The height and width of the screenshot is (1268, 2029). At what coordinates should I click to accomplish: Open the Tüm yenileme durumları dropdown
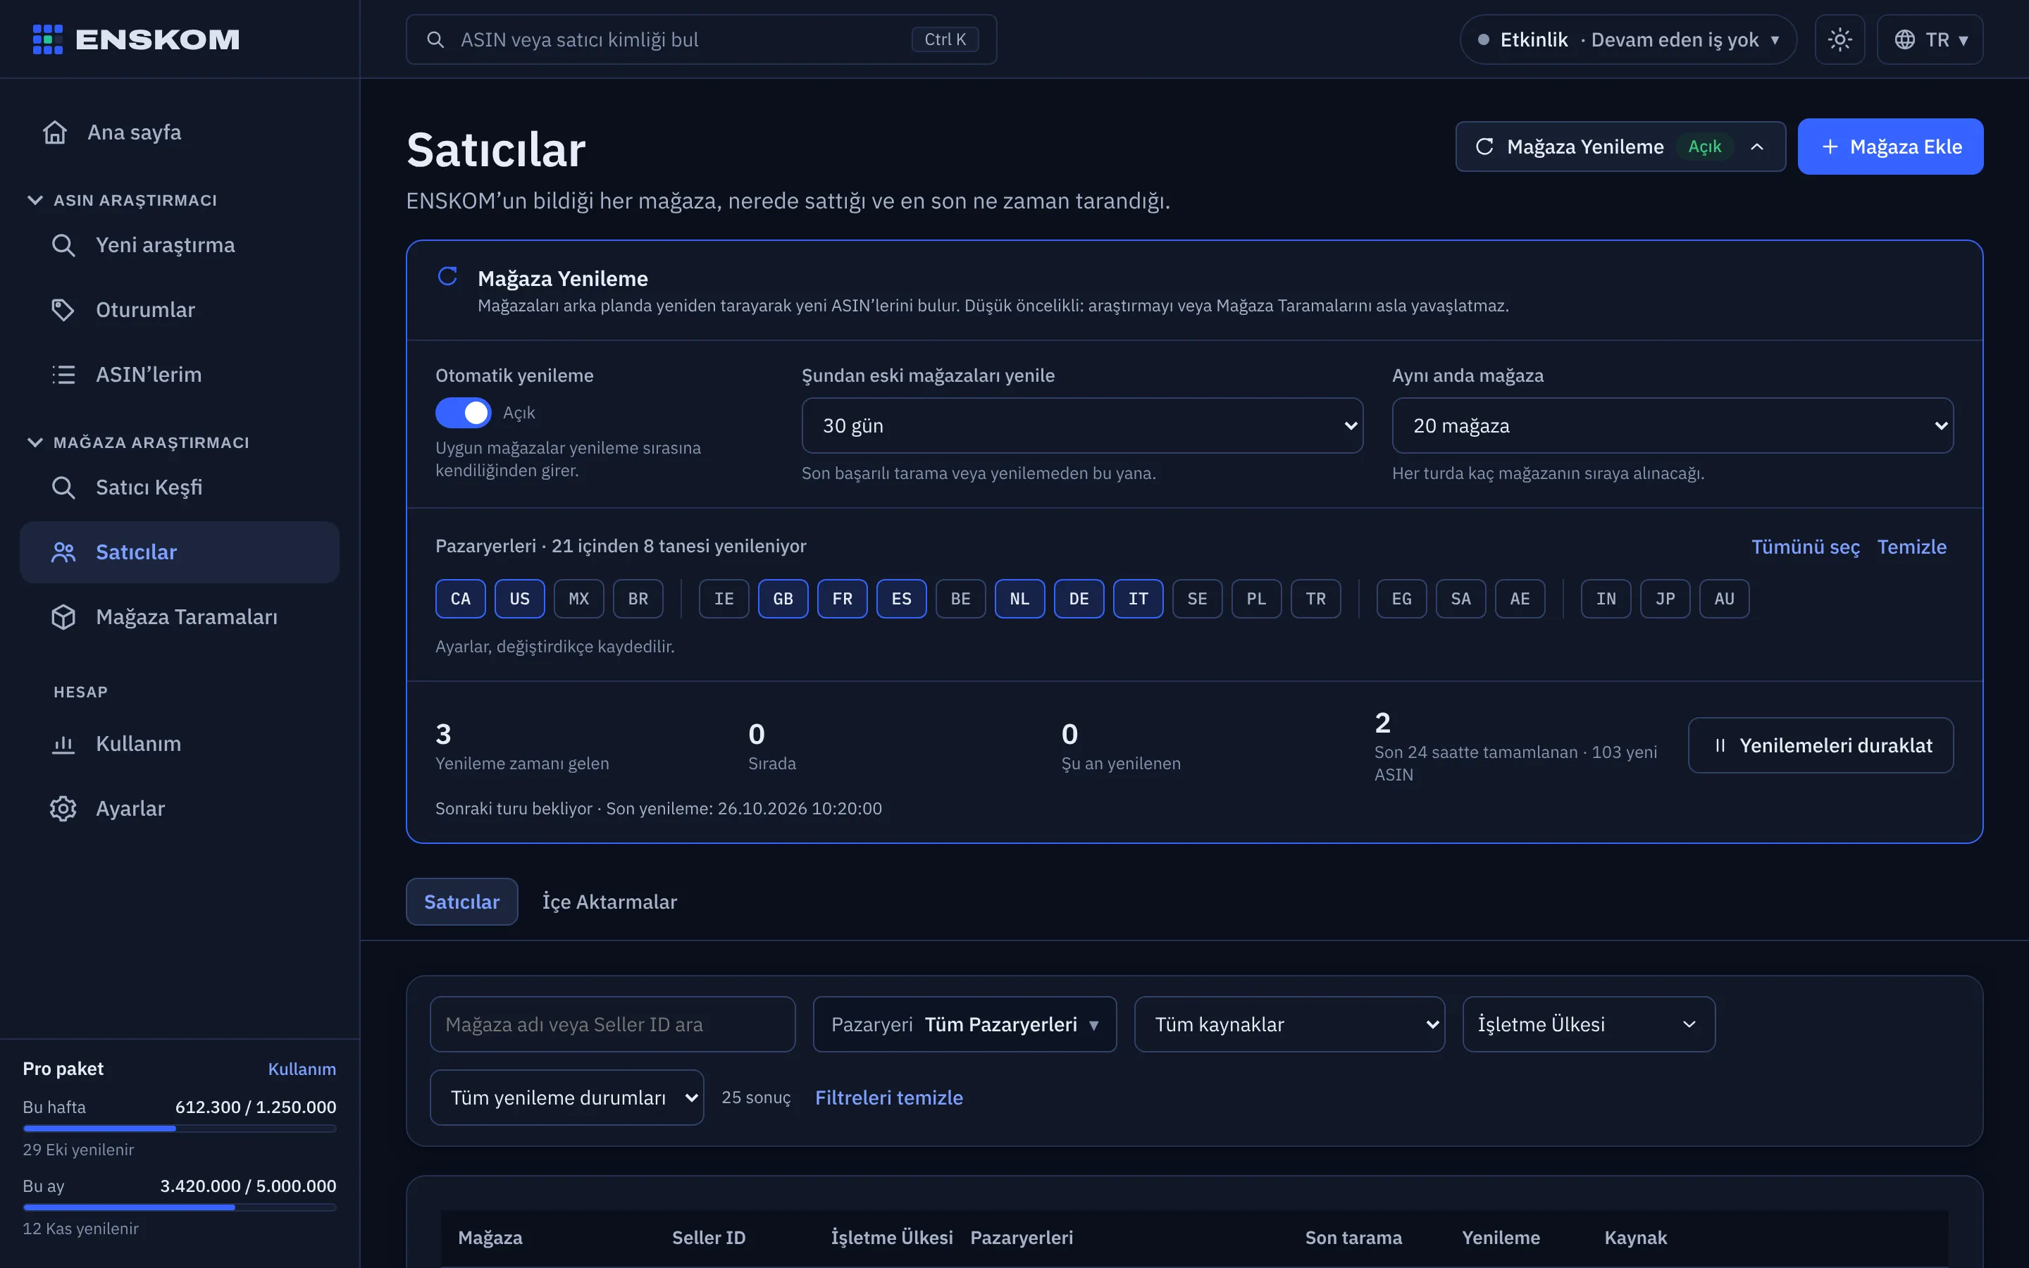tap(566, 1097)
